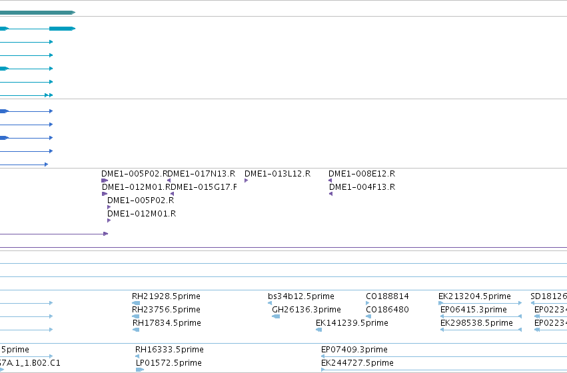Select the RH16333.5prime EST label

[x=169, y=350]
